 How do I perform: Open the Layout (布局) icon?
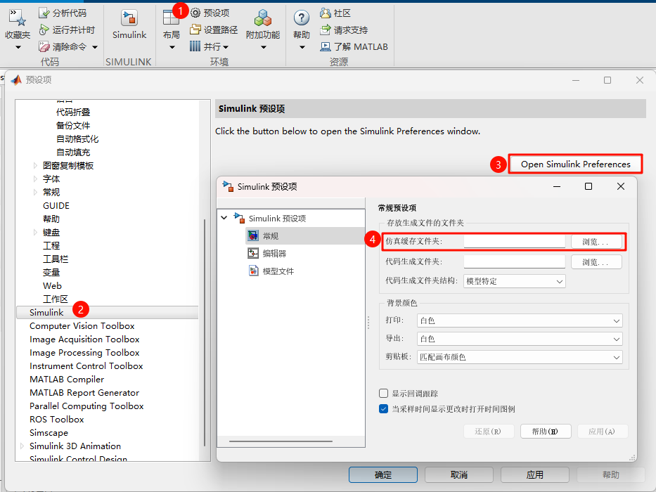(171, 18)
